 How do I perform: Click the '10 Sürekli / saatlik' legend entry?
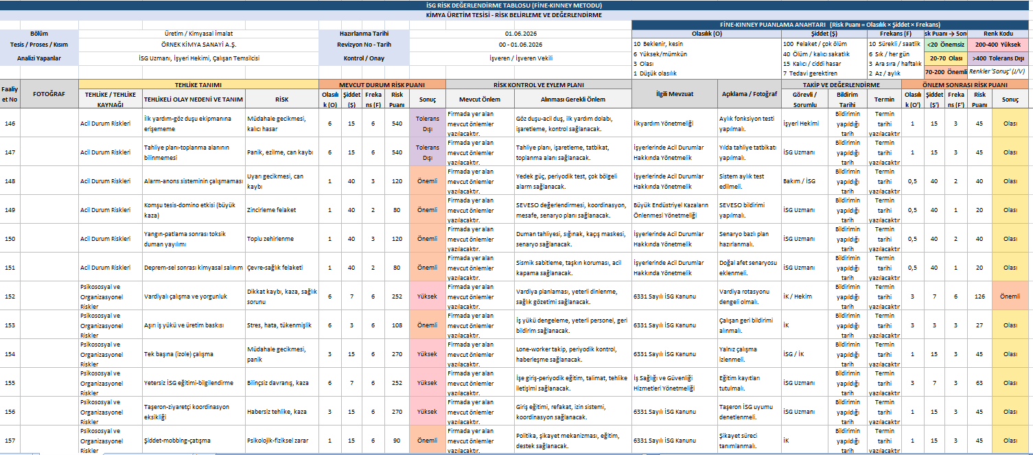[894, 43]
